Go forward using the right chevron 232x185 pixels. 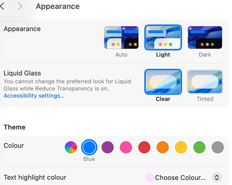tap(20, 6)
